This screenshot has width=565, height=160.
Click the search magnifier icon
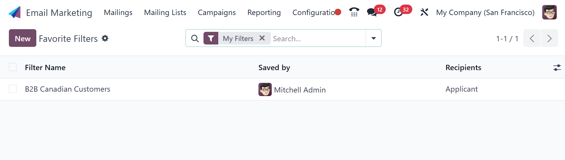[195, 38]
